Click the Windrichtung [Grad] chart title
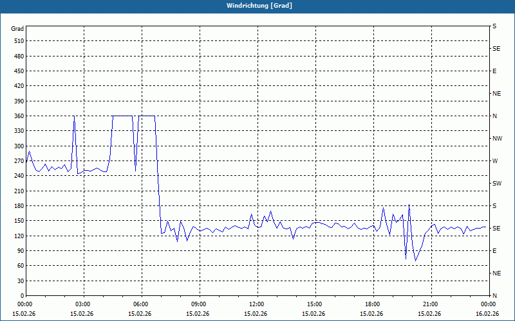The height and width of the screenshot is (321, 515). click(259, 6)
